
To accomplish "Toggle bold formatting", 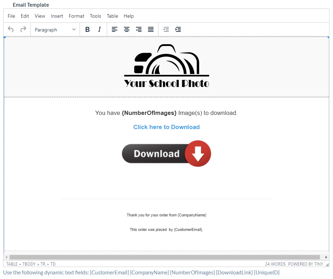I will click(87, 30).
